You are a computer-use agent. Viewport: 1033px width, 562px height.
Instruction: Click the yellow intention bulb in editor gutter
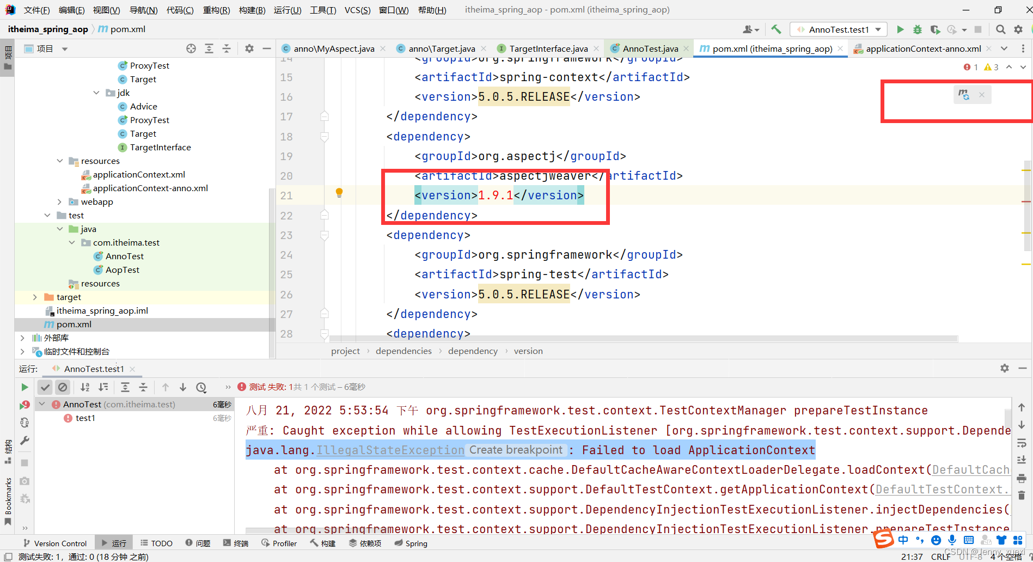coord(339,192)
